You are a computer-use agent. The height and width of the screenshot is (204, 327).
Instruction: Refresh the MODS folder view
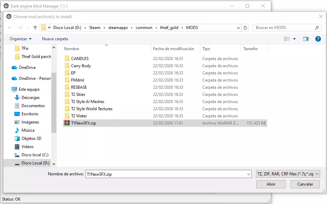coord(245,28)
